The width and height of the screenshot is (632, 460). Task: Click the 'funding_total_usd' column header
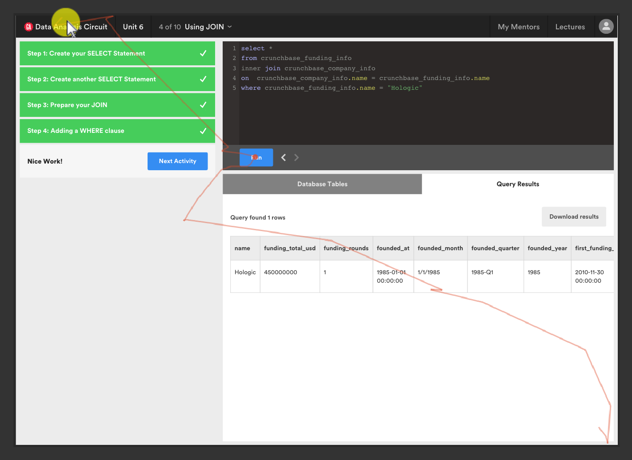coord(290,248)
